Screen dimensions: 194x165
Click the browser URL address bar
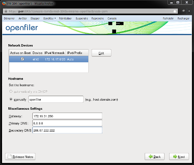[90, 11]
